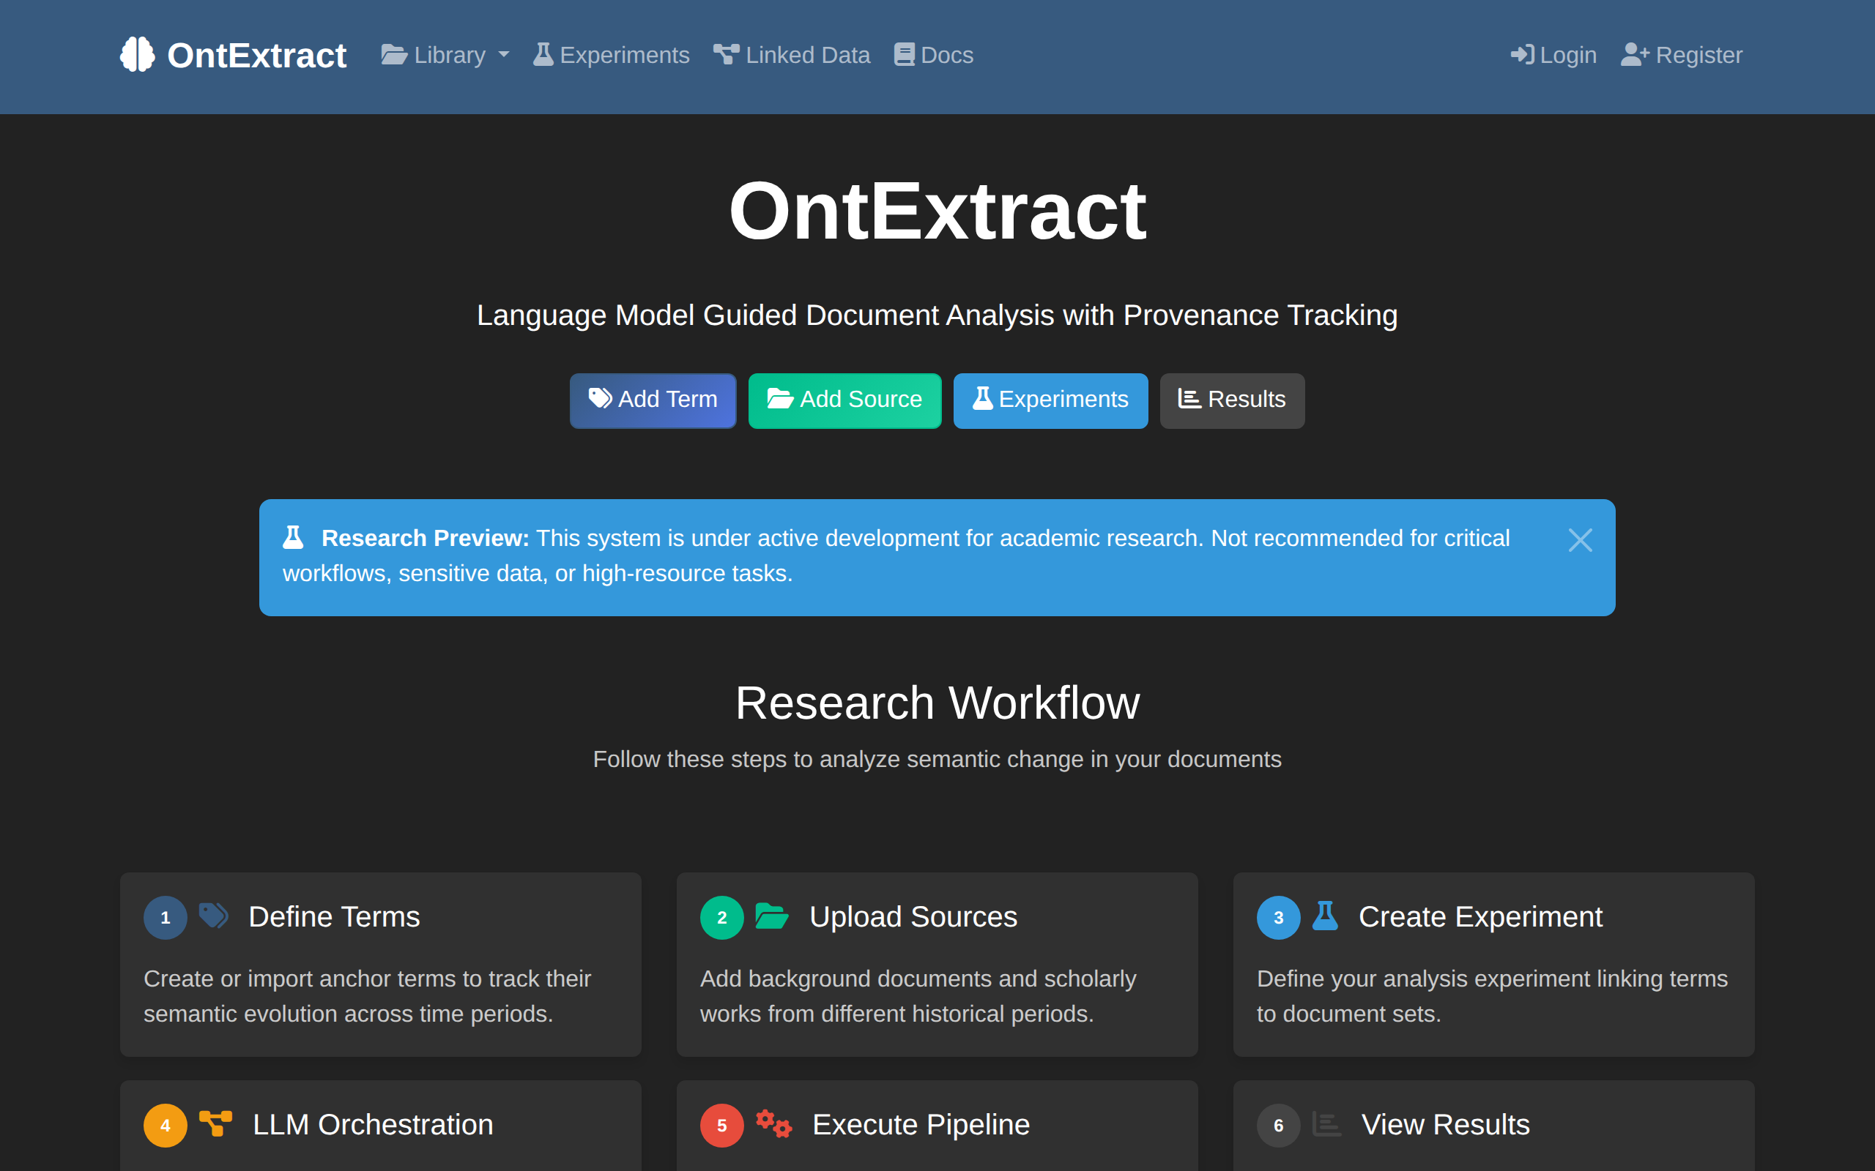Click the orange network icon on LLM Orchestration card
The image size is (1875, 1171).
(215, 1125)
